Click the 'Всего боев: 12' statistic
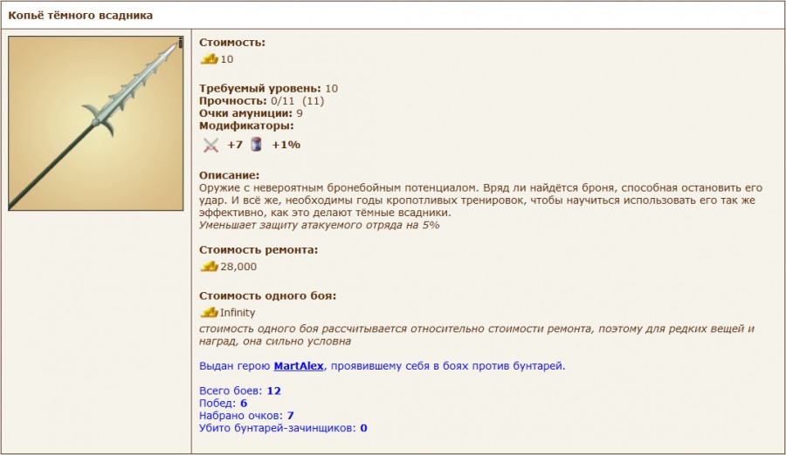 tap(239, 390)
